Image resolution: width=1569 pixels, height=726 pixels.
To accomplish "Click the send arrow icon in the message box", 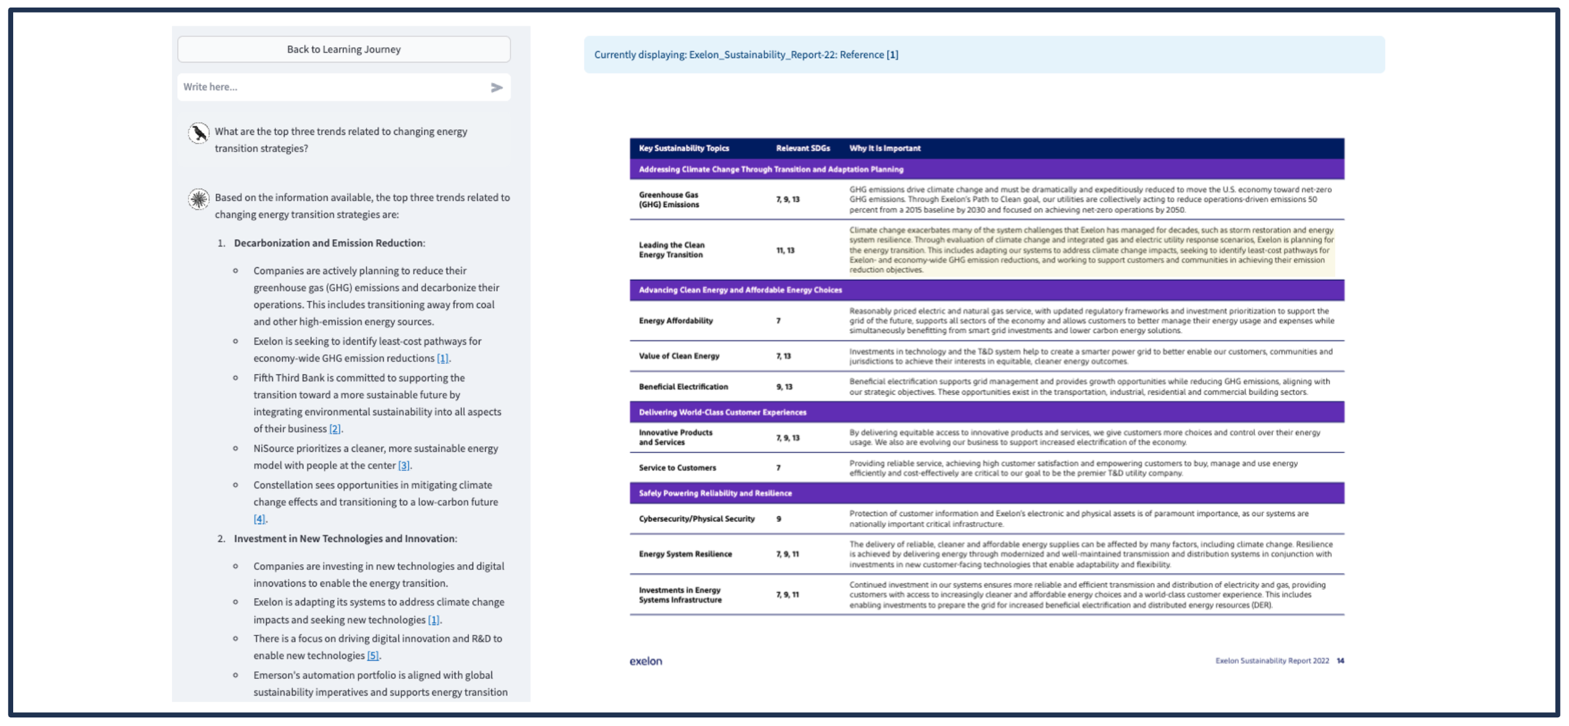I will 496,87.
